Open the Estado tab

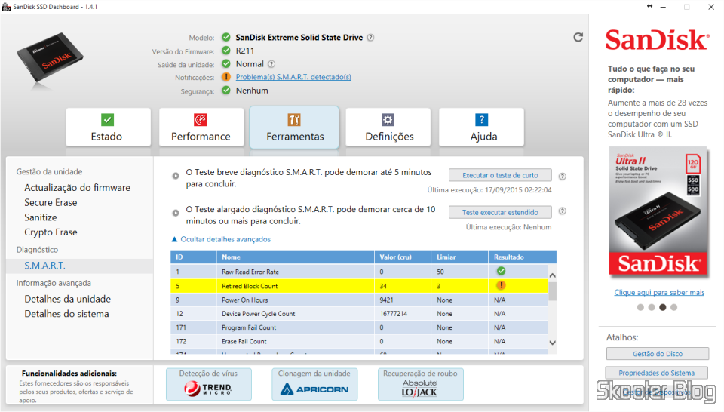click(108, 128)
